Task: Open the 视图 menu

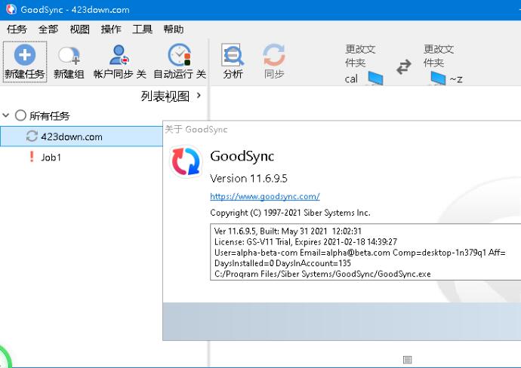Action: coord(79,29)
